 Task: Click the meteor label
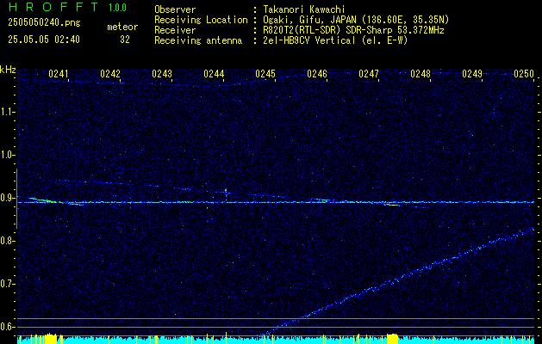coord(122,27)
